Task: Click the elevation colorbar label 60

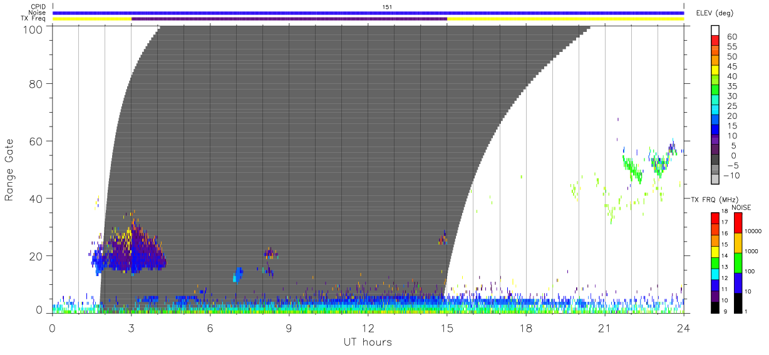Action: coord(732,36)
